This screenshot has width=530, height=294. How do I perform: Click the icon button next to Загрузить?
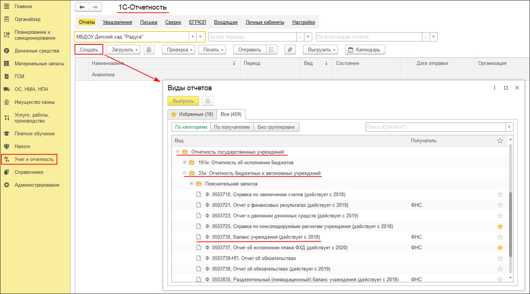pyautogui.click(x=149, y=49)
